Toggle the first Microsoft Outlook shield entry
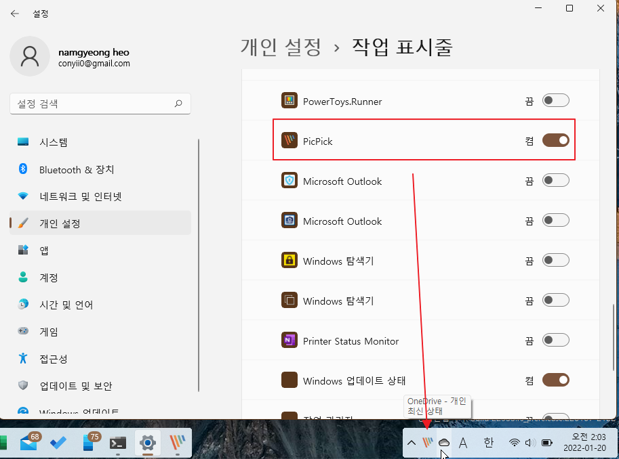619x459 pixels. point(555,181)
